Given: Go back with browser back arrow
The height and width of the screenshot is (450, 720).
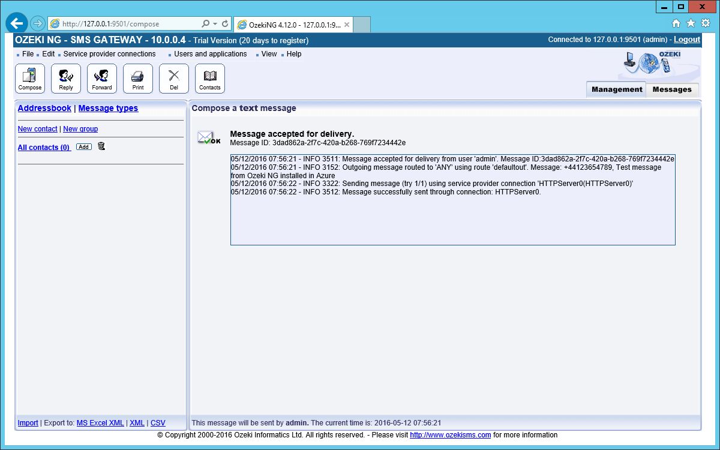Looking at the screenshot, I should pos(17,23).
